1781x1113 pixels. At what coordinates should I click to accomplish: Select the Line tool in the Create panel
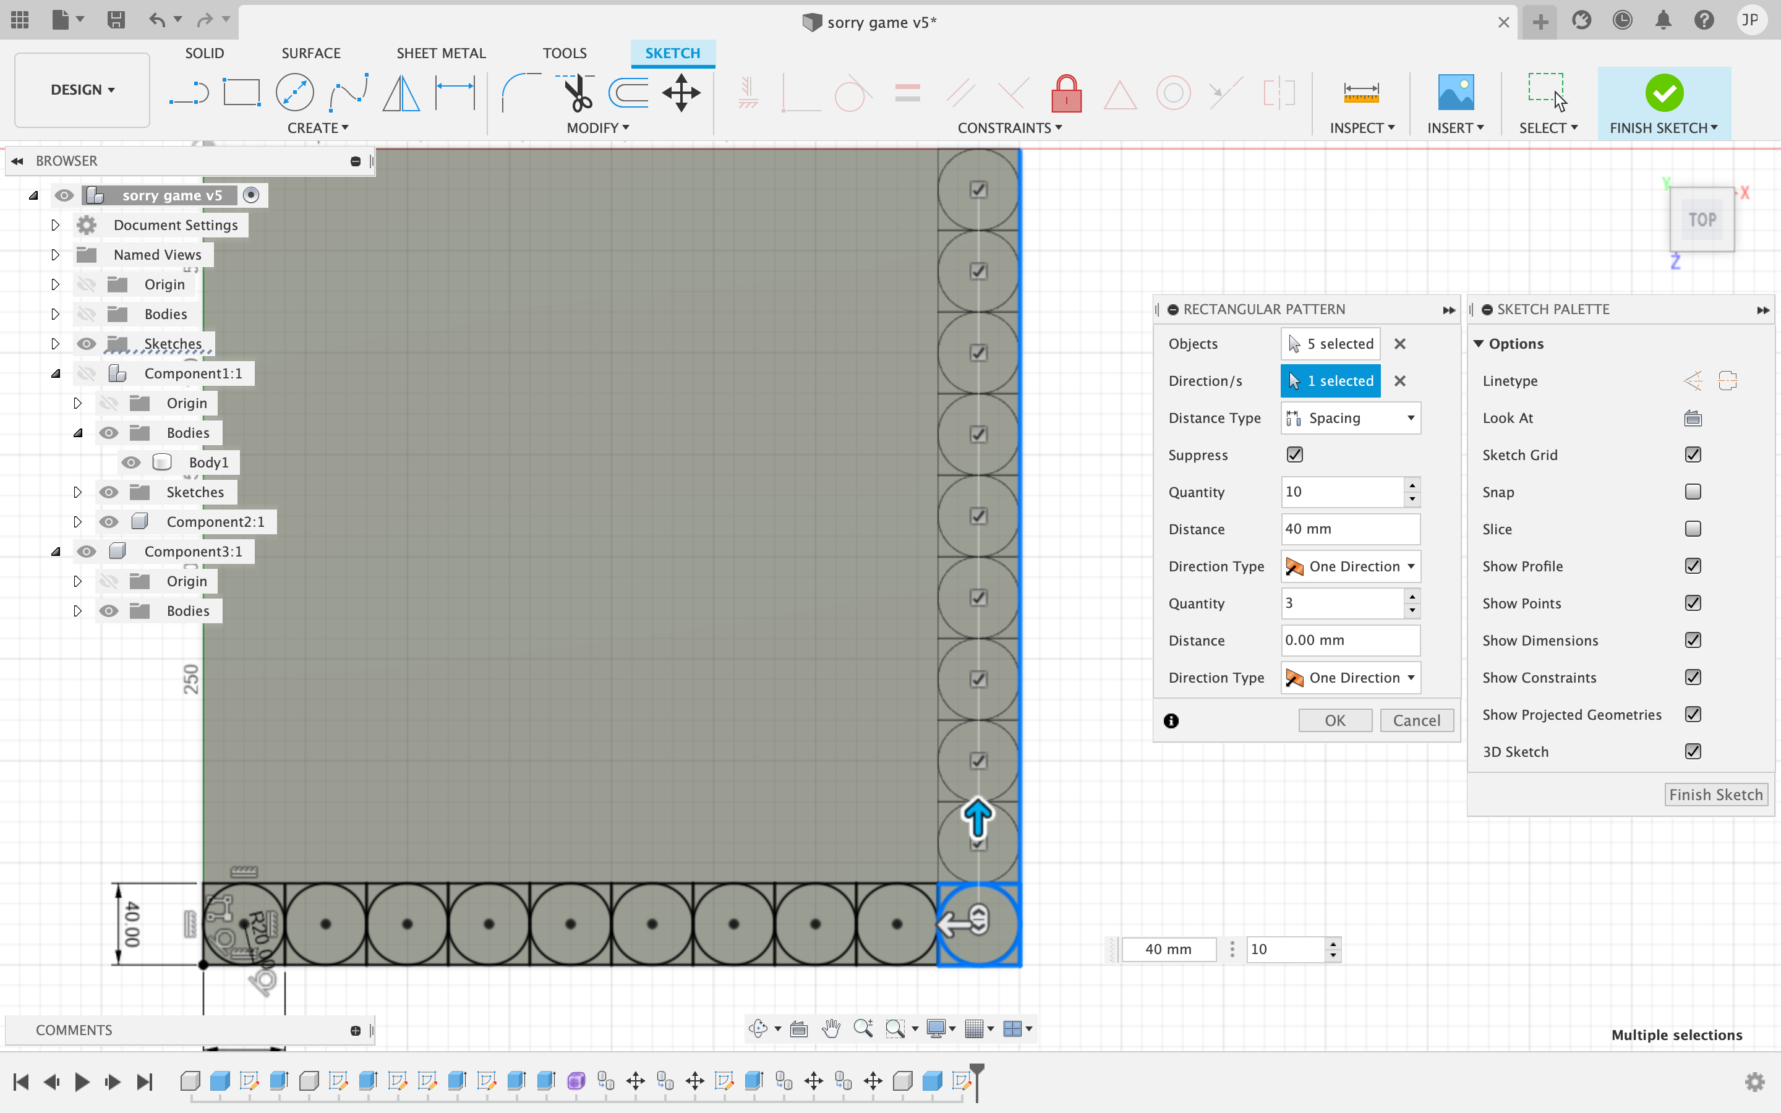[189, 93]
